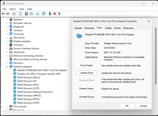Switch to the Events tab
The height and width of the screenshot is (116, 158).
(117, 28)
